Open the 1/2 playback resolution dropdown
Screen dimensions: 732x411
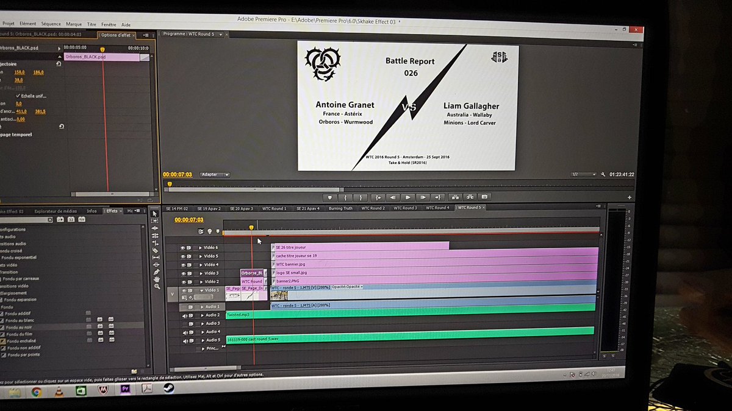tap(583, 175)
